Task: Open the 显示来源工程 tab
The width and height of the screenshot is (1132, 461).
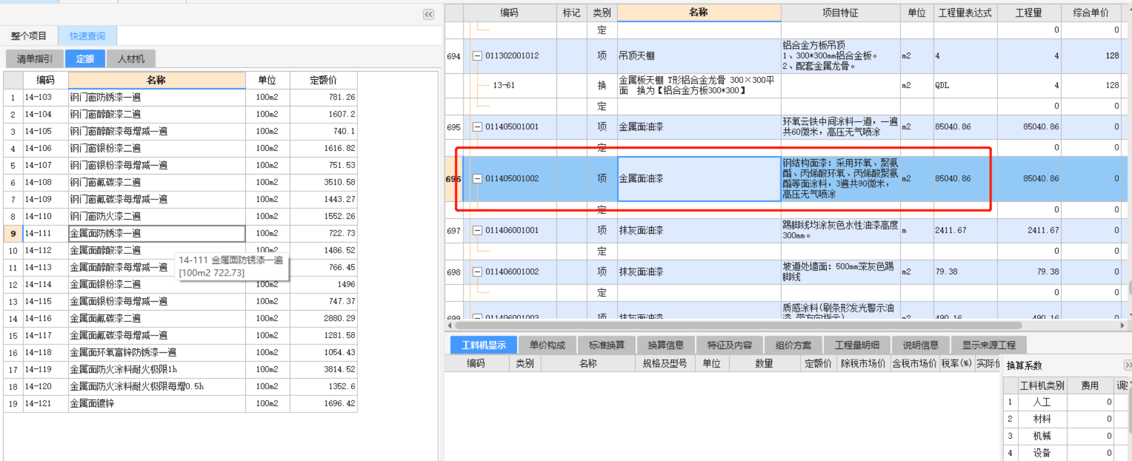Action: 989,345
